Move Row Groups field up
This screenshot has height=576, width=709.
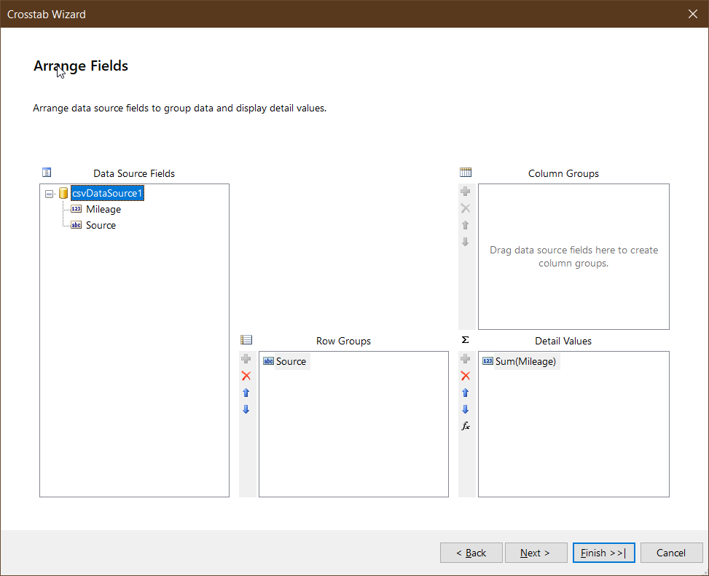(x=246, y=392)
